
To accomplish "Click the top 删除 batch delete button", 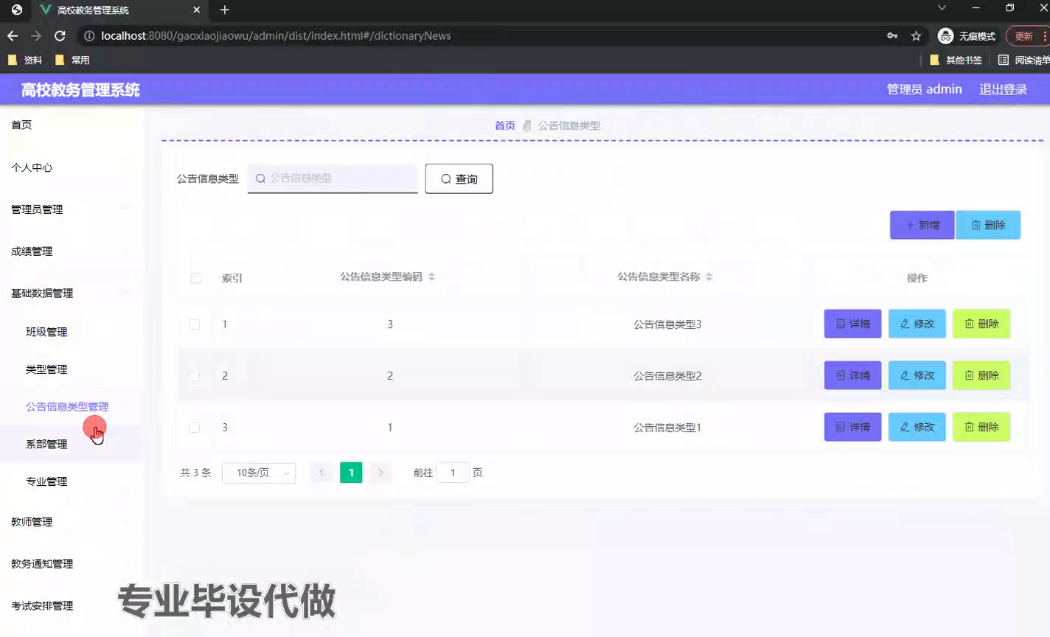I will 988,225.
